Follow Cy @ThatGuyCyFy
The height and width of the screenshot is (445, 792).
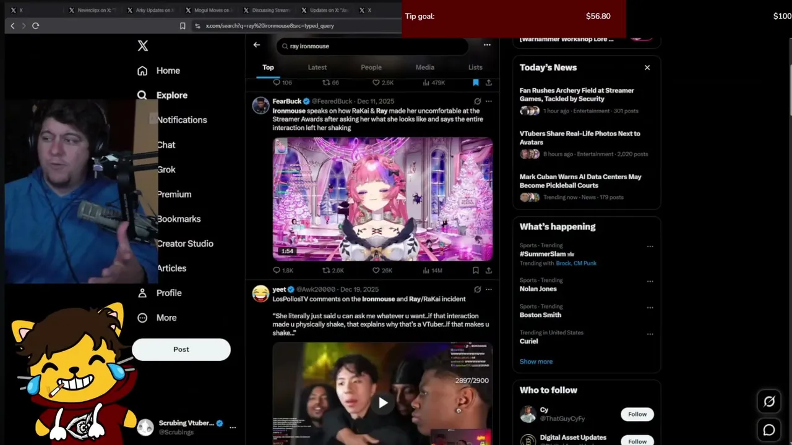[637, 414]
